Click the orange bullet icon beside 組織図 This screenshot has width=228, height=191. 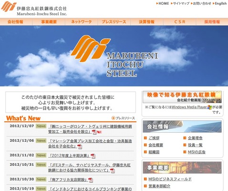click(145, 152)
